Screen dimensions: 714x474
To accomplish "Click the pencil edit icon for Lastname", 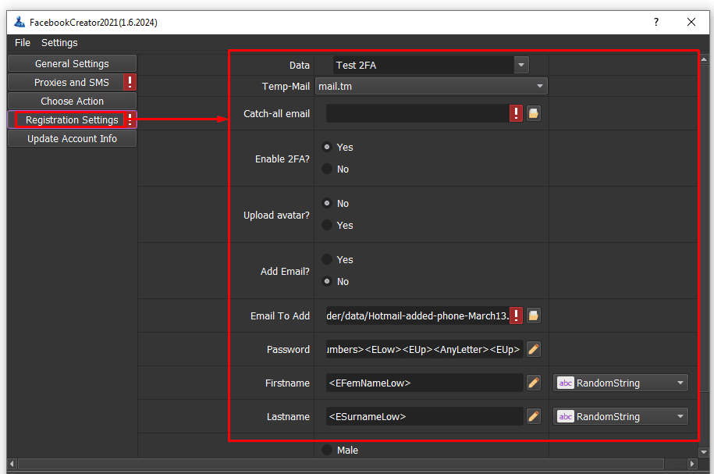I will tap(534, 416).
